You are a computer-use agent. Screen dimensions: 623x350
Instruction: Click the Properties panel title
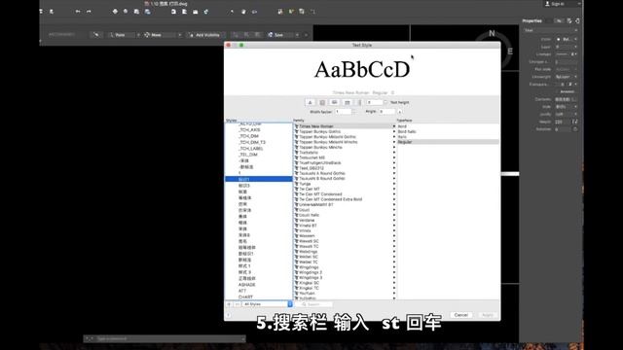pos(532,20)
